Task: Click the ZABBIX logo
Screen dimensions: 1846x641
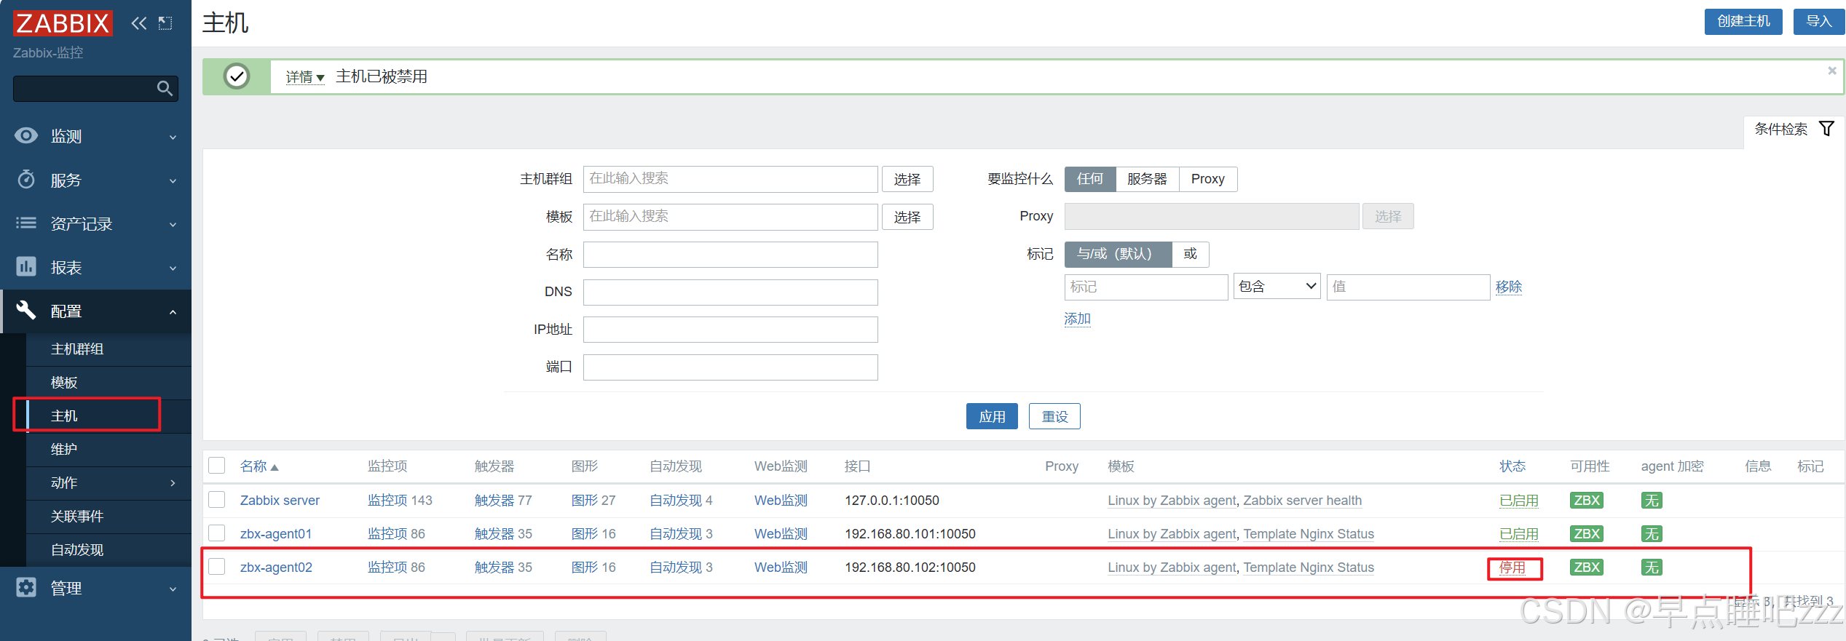Action: (x=63, y=23)
